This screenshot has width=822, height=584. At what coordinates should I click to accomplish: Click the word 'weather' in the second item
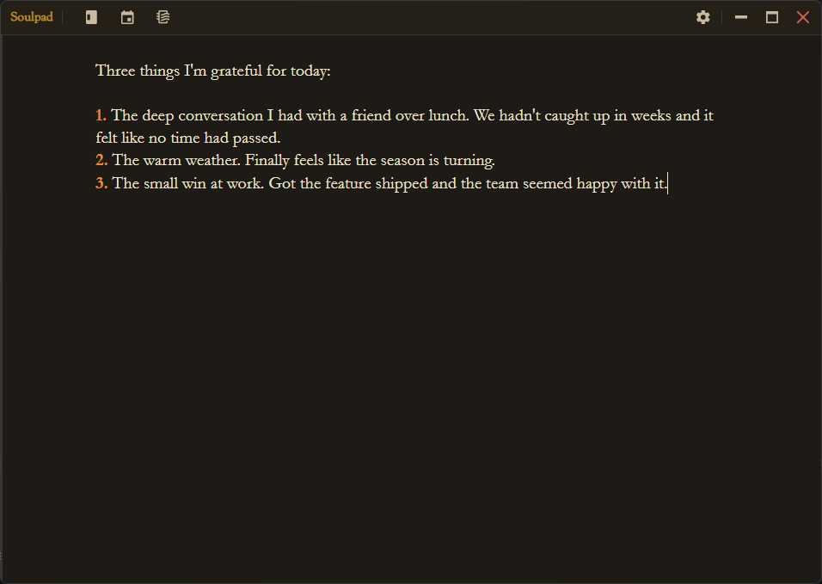[207, 161]
